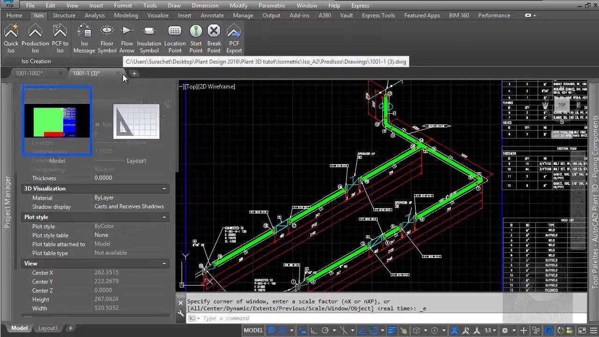Image resolution: width=599 pixels, height=337 pixels.
Task: Switch to drawing tab 1001-1002*
Action: click(x=29, y=73)
